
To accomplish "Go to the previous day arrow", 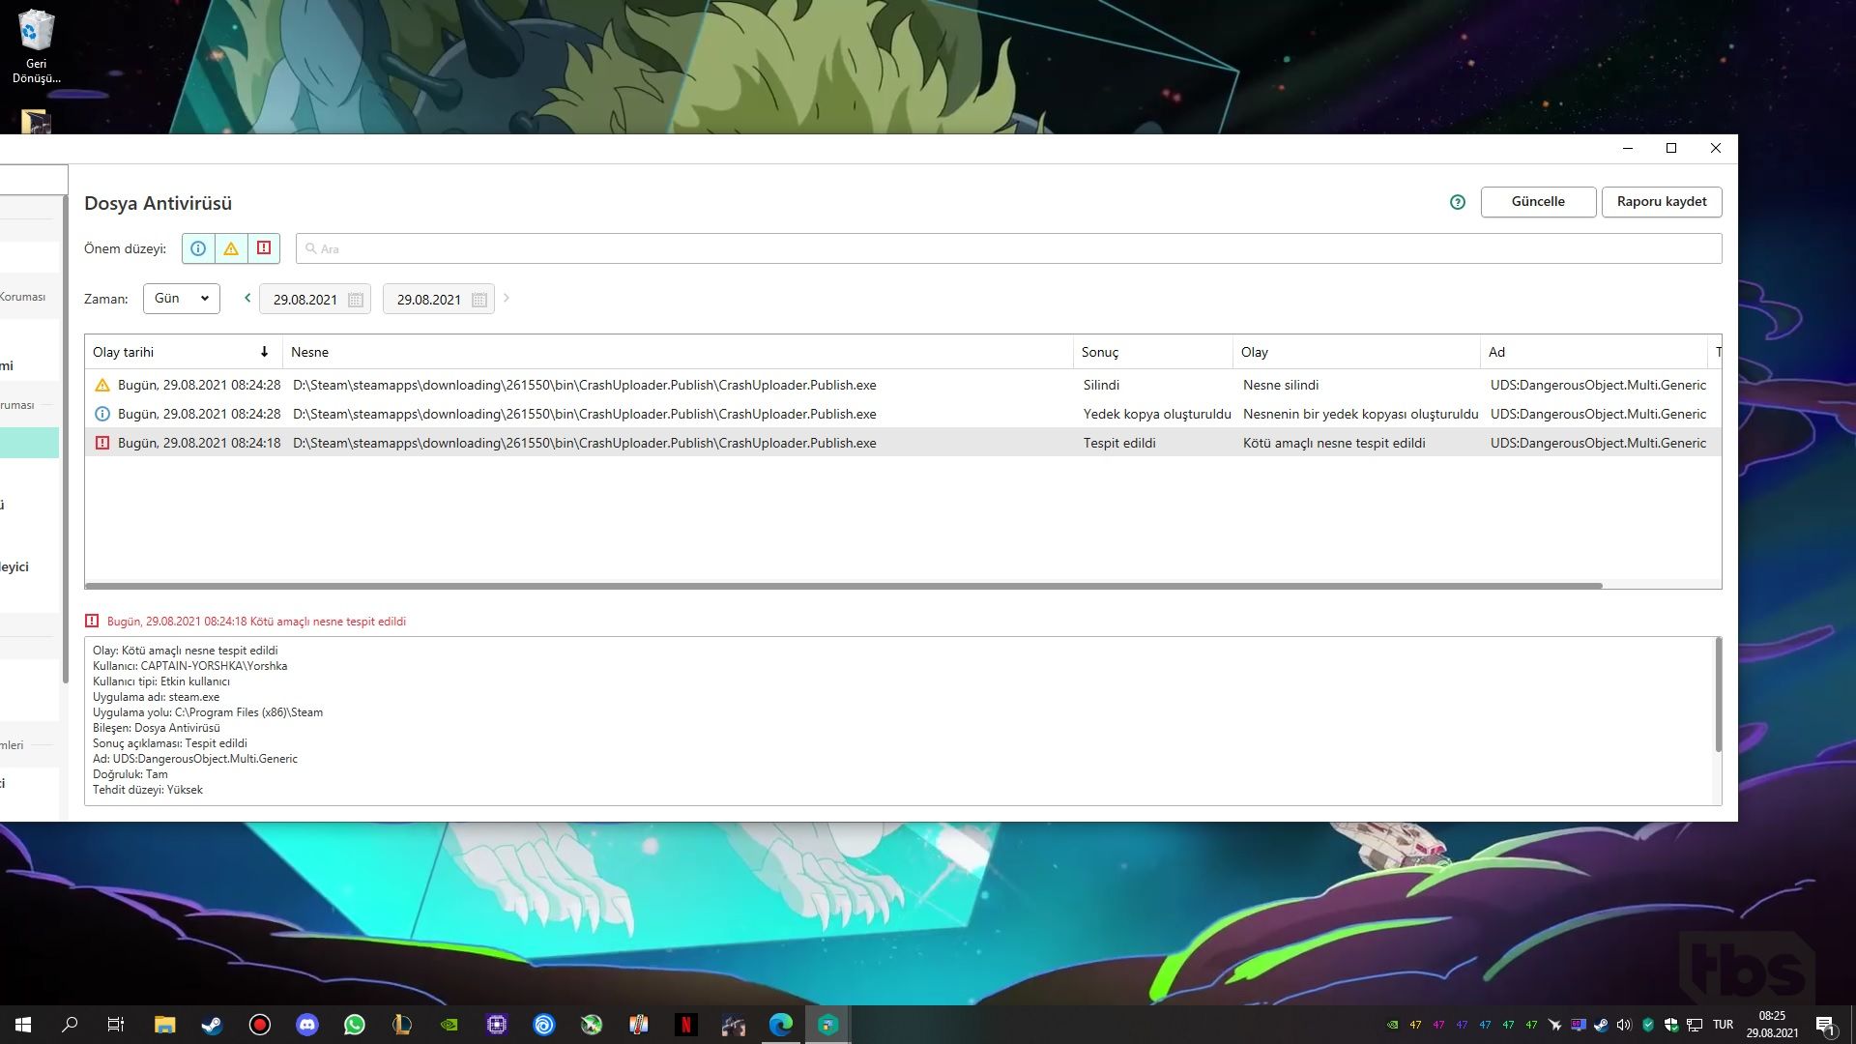I will pos(247,298).
